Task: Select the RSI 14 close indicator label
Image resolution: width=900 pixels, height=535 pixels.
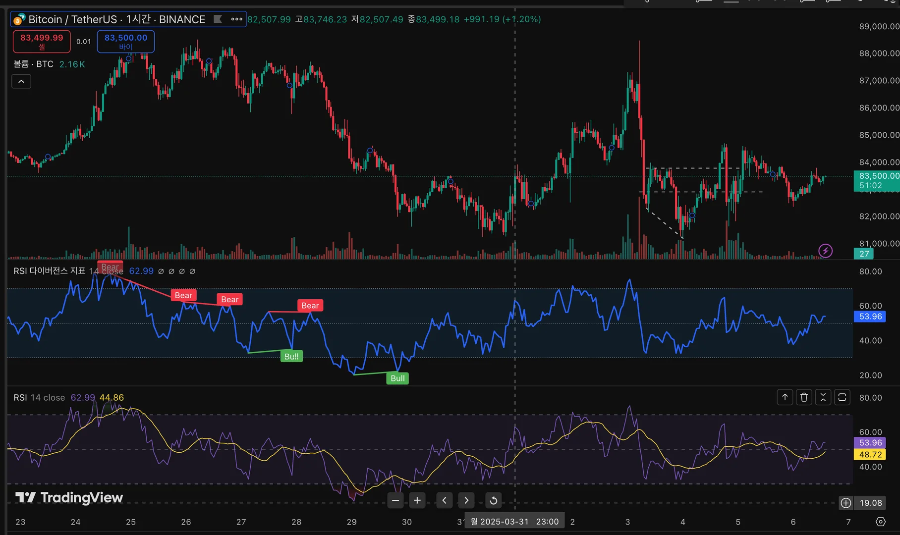Action: 39,398
